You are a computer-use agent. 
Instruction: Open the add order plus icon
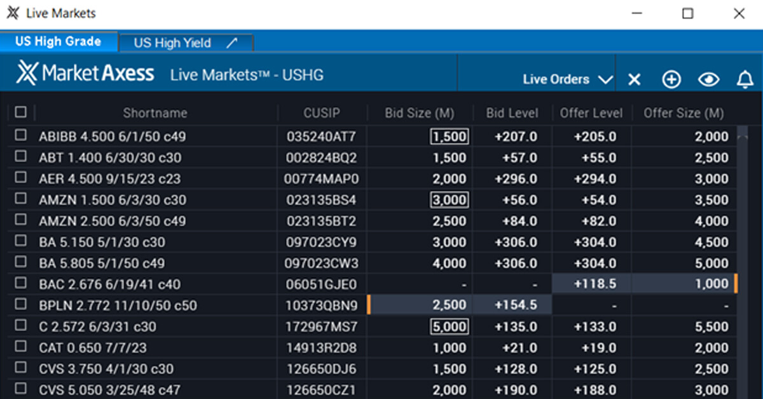tap(671, 79)
